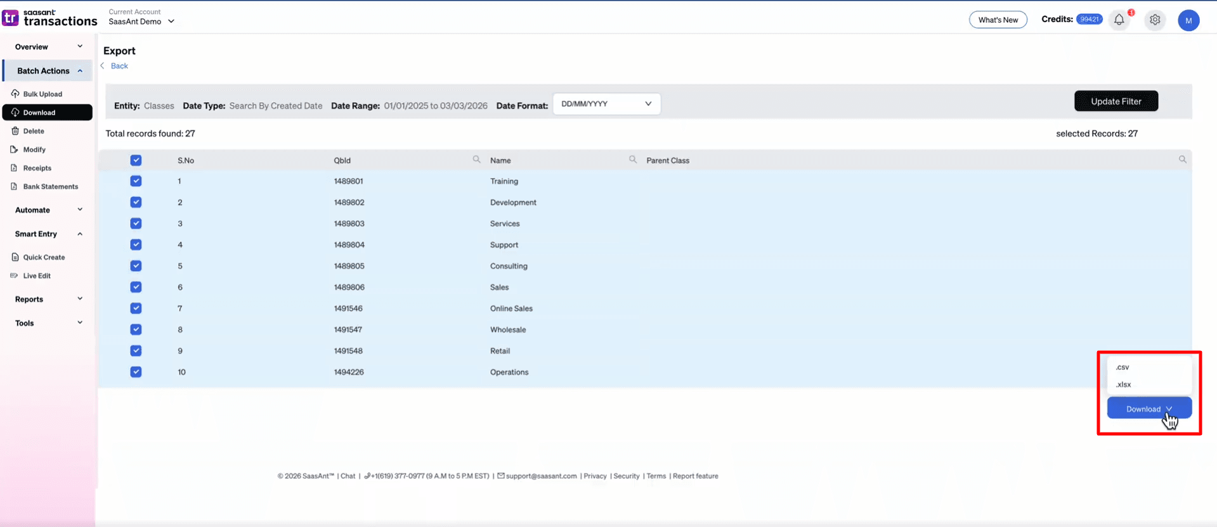The height and width of the screenshot is (527, 1217).
Task: Click the notifications bell icon
Action: pyautogui.click(x=1119, y=20)
